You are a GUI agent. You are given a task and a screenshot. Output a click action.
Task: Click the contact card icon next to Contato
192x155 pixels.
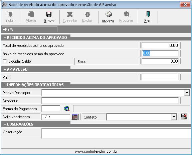coord(184,117)
